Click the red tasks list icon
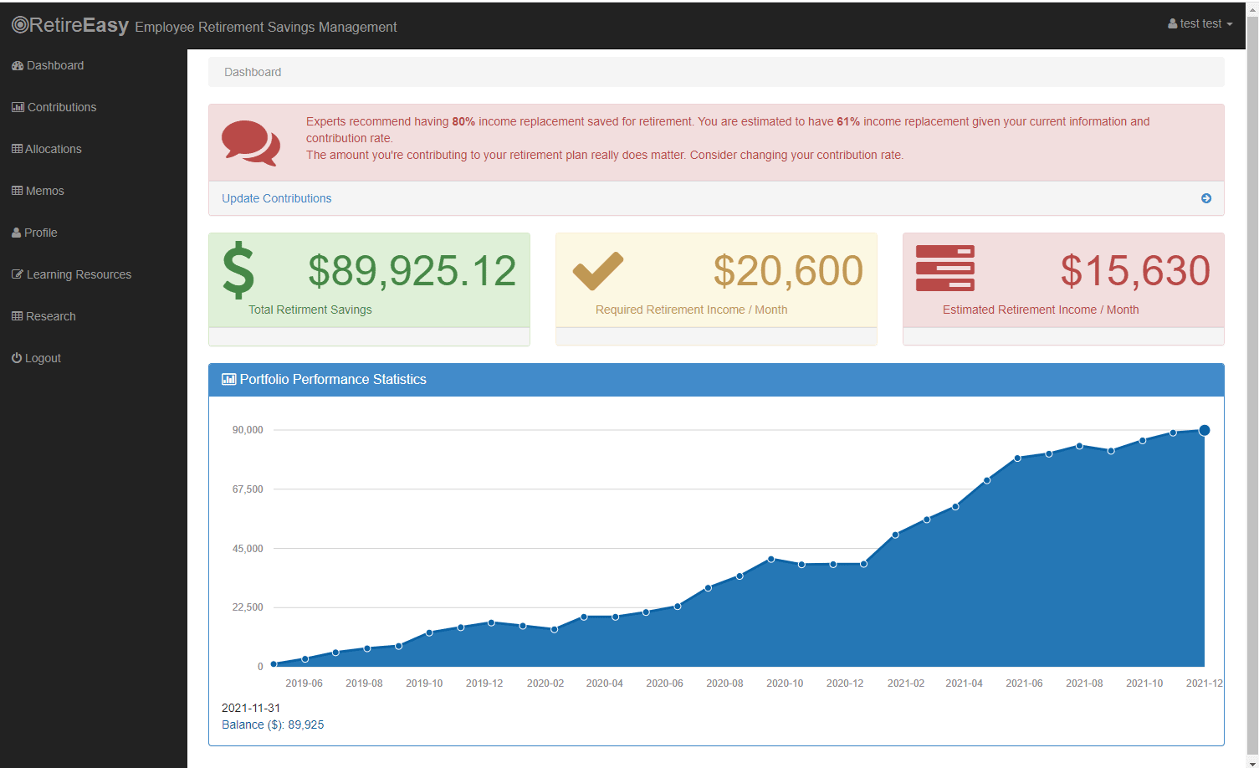The image size is (1259, 768). [944, 269]
